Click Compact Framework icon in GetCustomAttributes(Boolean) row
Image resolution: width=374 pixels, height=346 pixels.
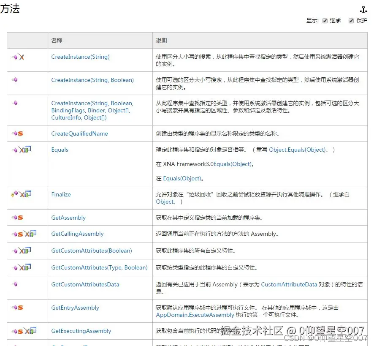pyautogui.click(x=28, y=250)
